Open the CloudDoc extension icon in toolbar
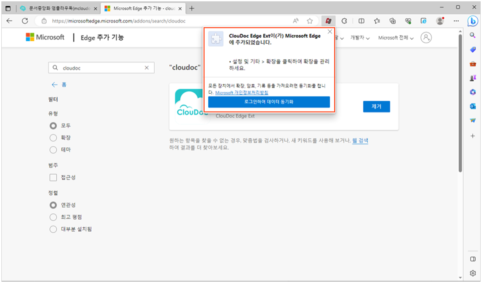The width and height of the screenshot is (483, 283). tap(328, 21)
